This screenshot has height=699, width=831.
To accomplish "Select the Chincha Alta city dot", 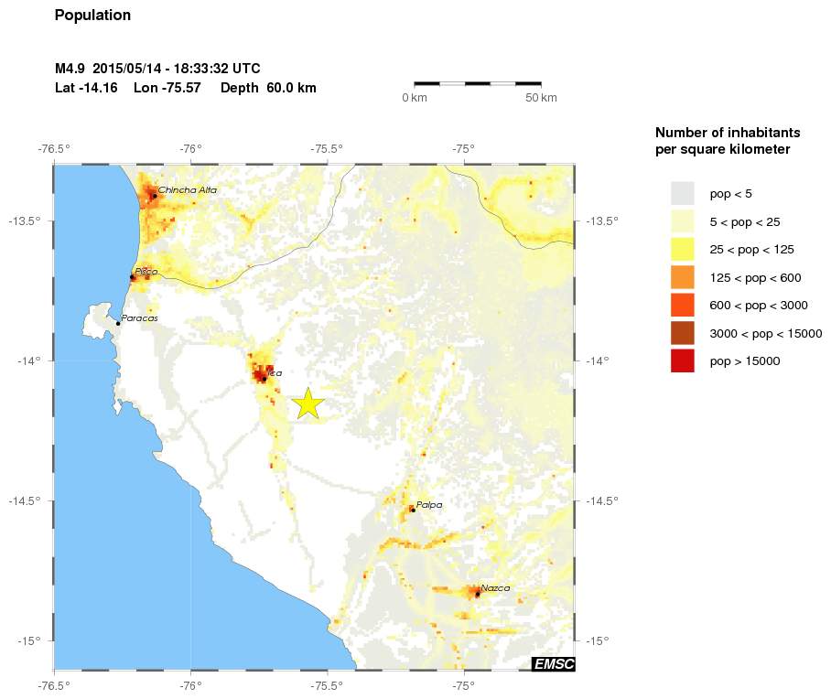I will 155,196.
